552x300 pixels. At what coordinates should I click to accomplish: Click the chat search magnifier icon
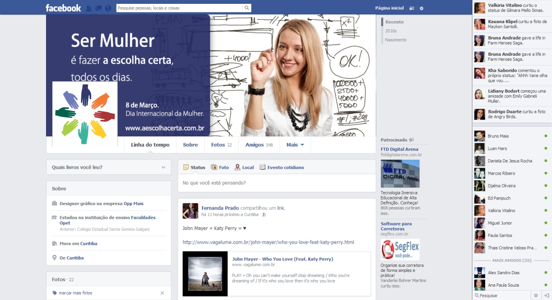[x=476, y=295]
